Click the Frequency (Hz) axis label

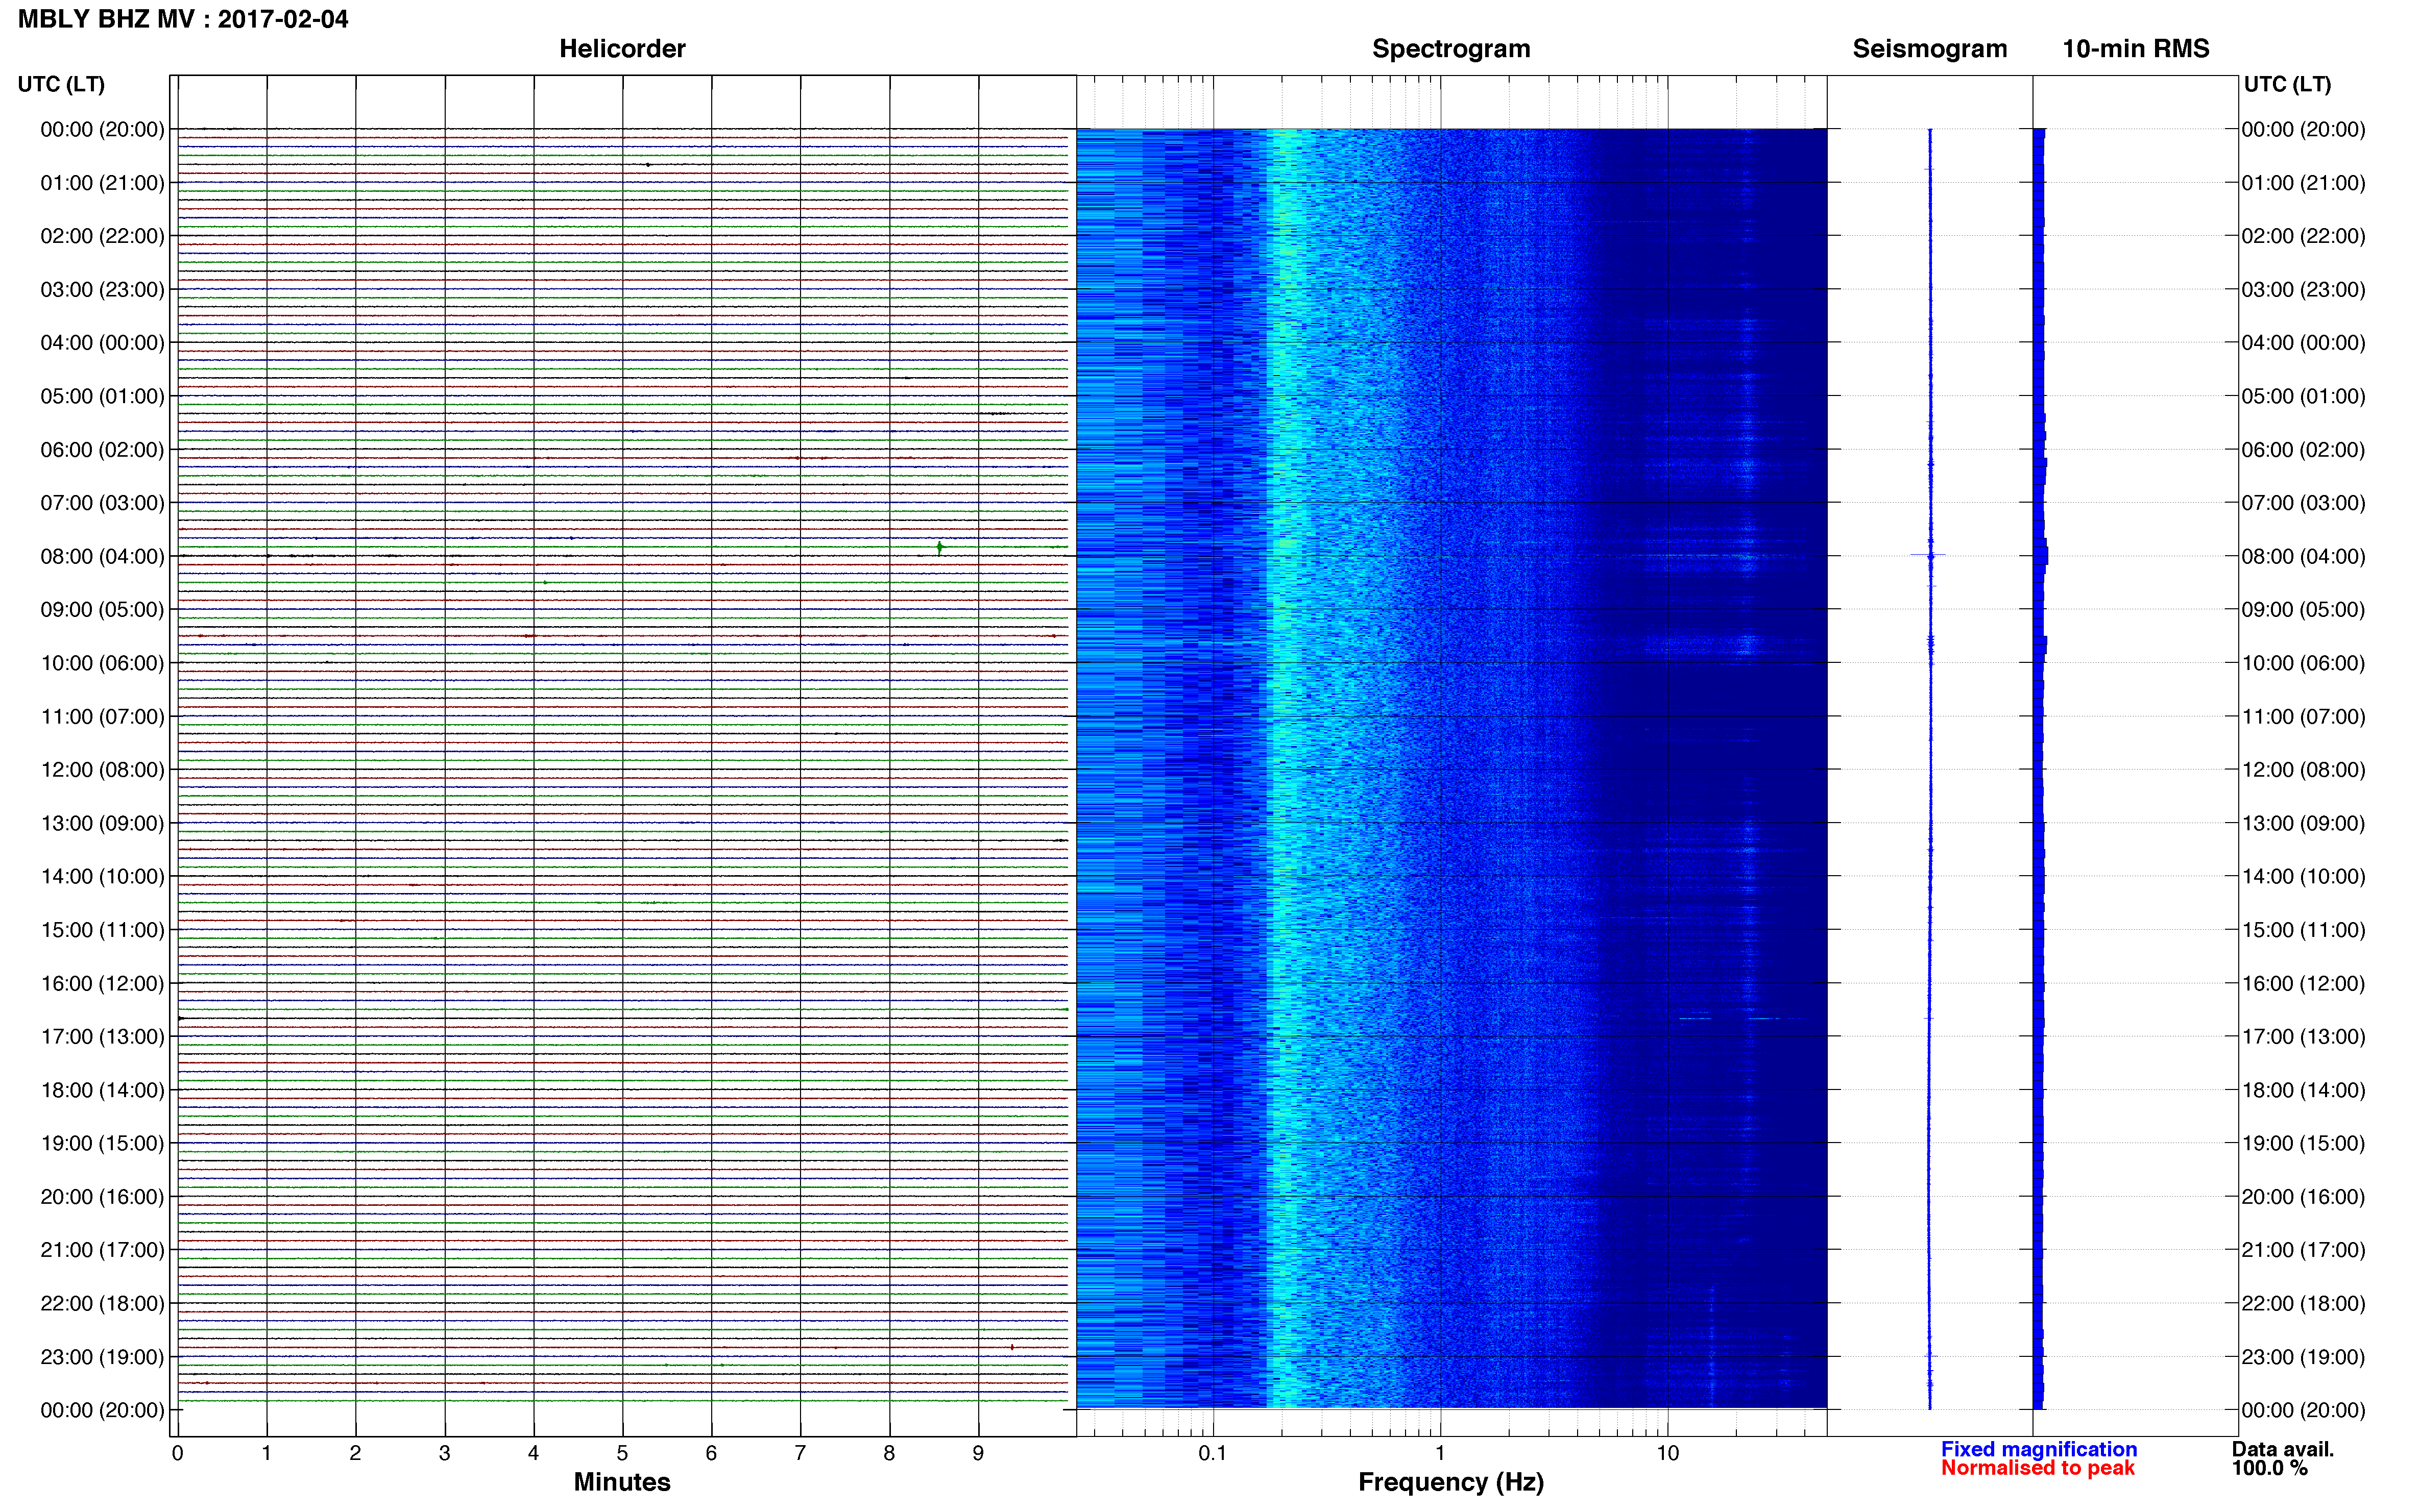[1450, 1482]
